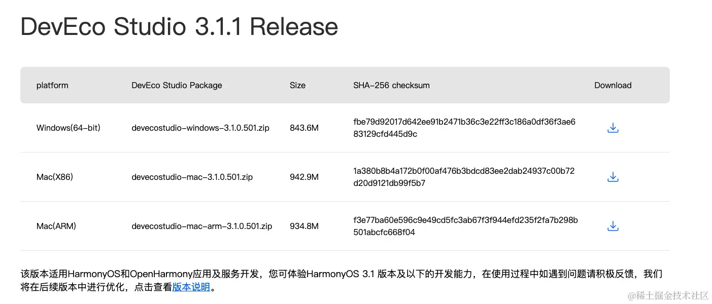Click the SHA-256 checksum column header
Screen dimensions: 712x304
point(391,85)
